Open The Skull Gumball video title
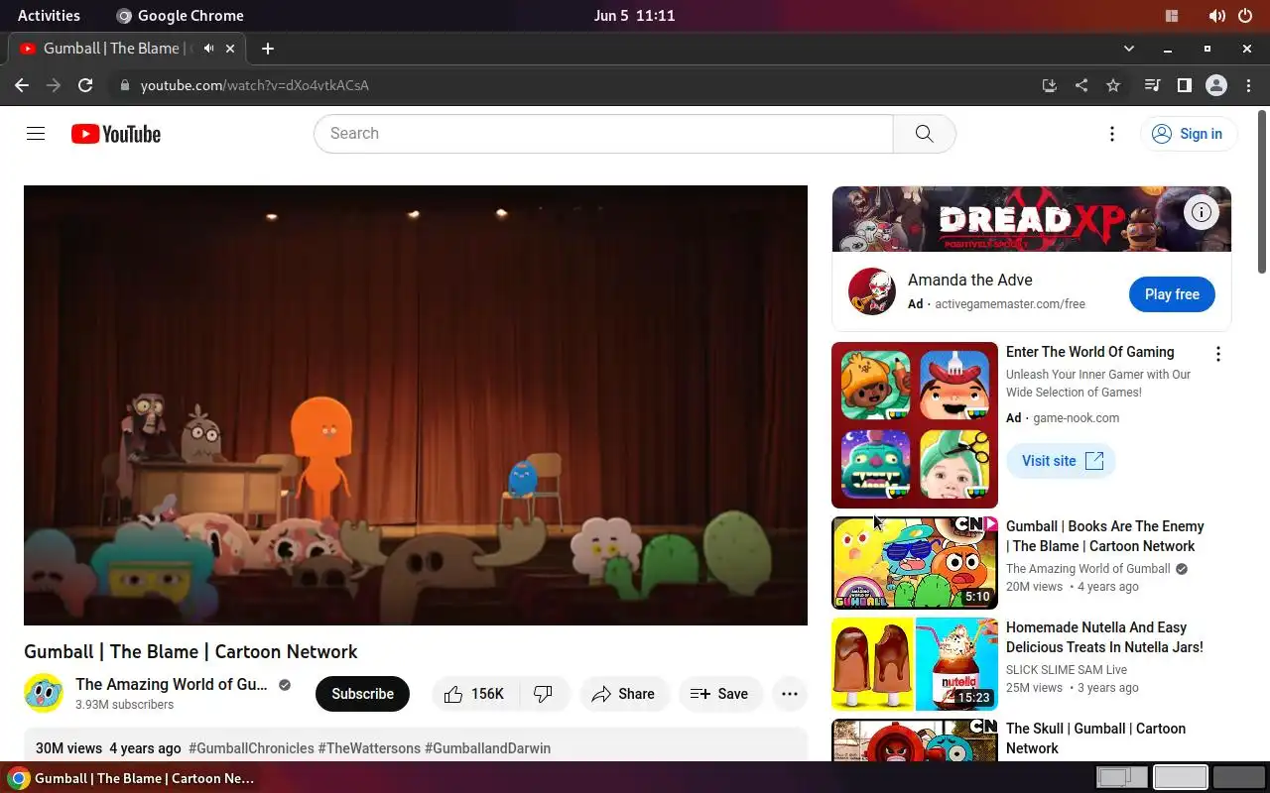 1095,738
